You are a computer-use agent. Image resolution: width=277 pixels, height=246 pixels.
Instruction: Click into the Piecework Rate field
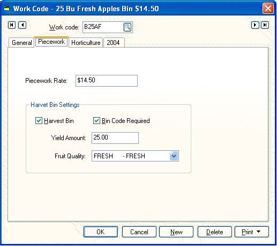pos(107,81)
